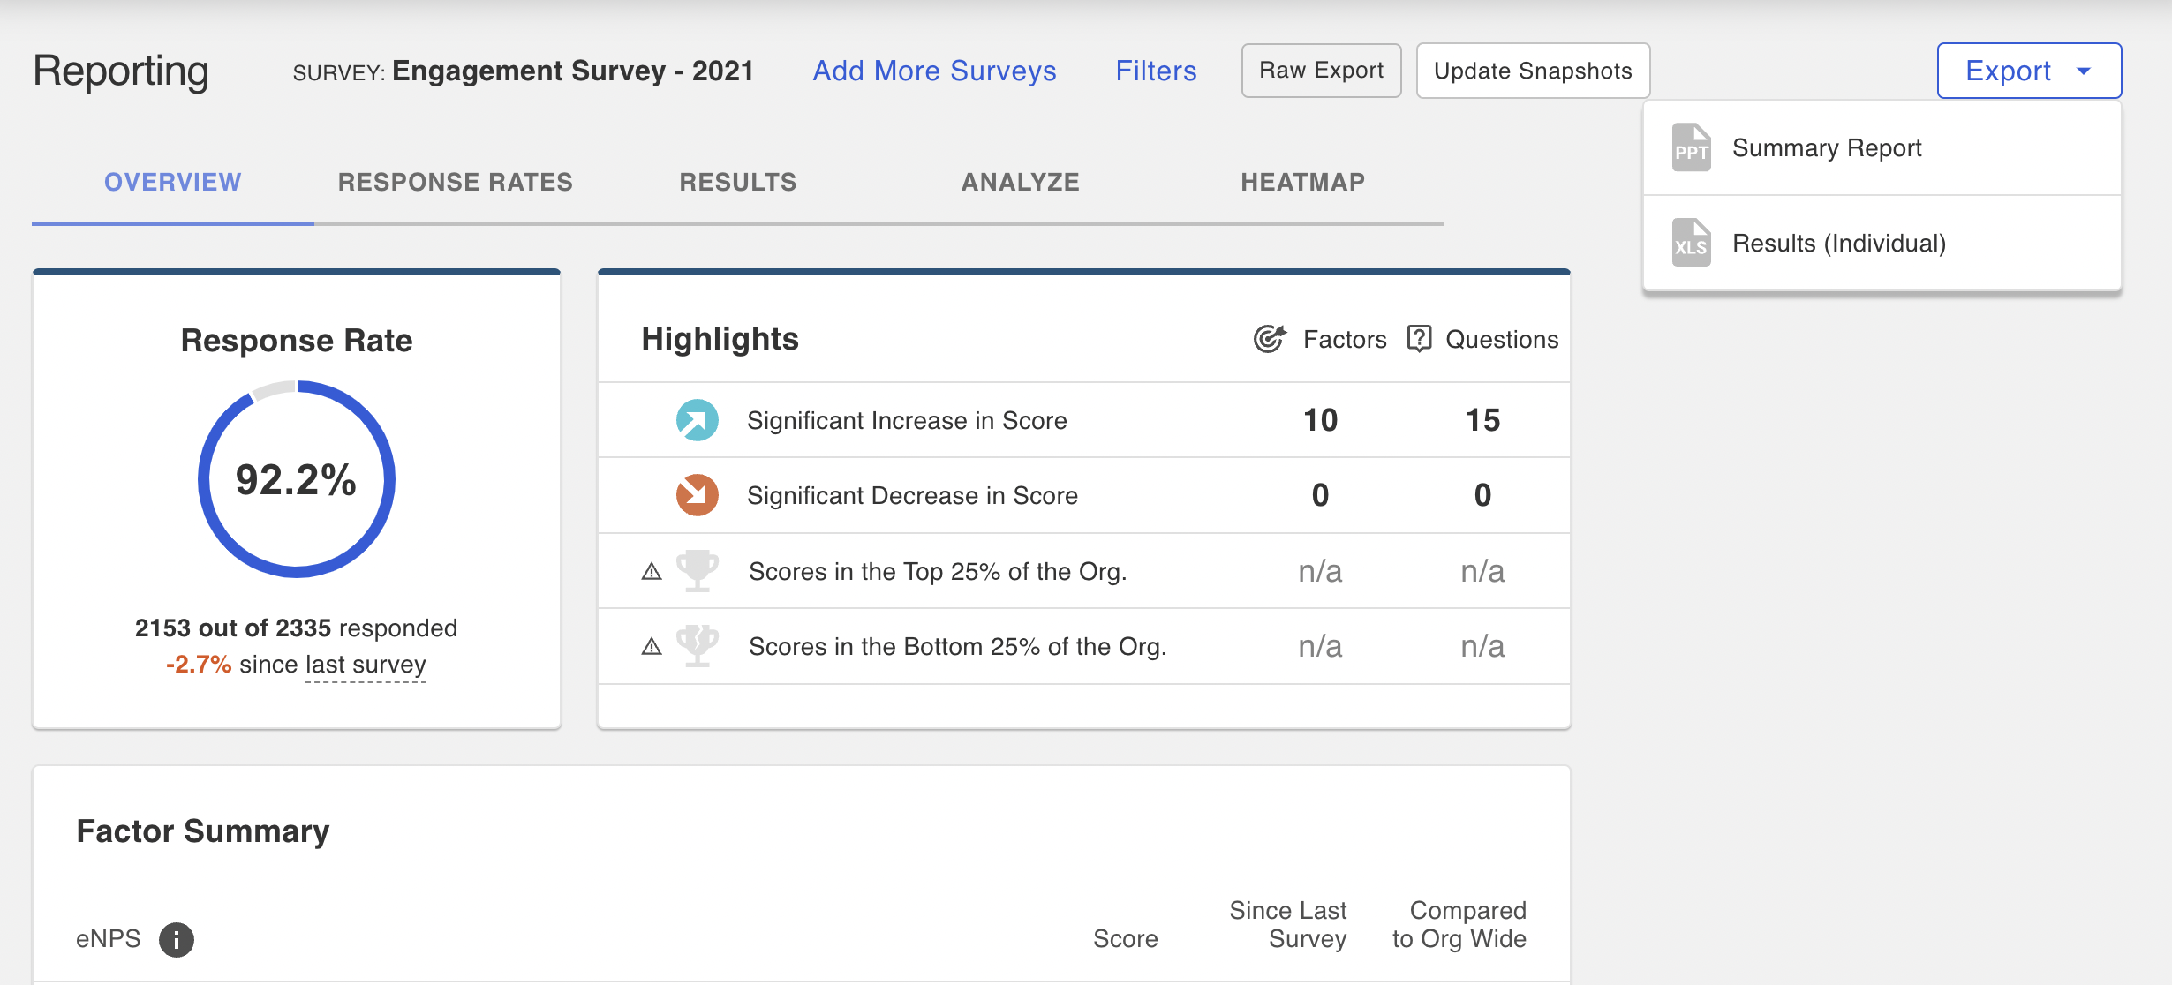Click '2153 out of 2335 responded' text
Viewport: 2172px width, 985px height.
click(296, 628)
